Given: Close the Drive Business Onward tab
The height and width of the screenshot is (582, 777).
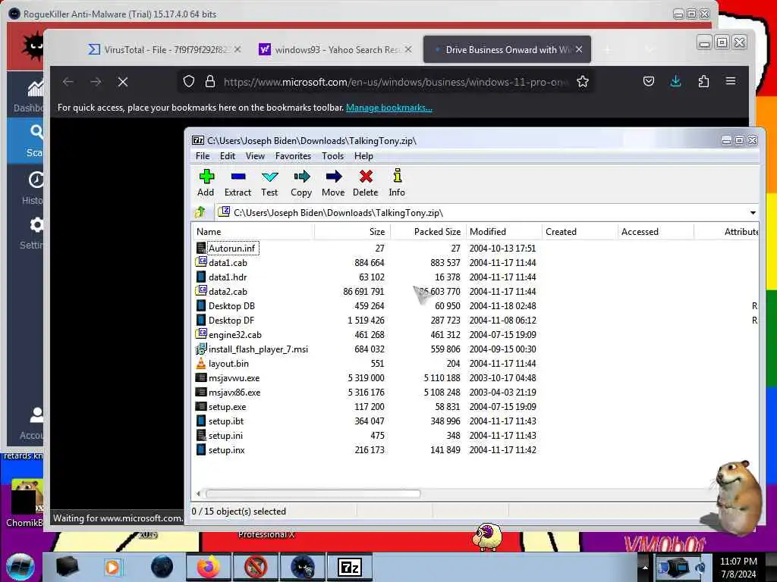Looking at the screenshot, I should 579,49.
